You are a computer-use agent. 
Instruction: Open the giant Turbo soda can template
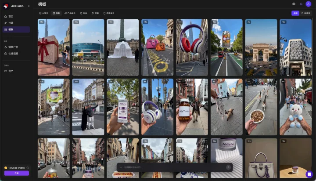pos(226,47)
